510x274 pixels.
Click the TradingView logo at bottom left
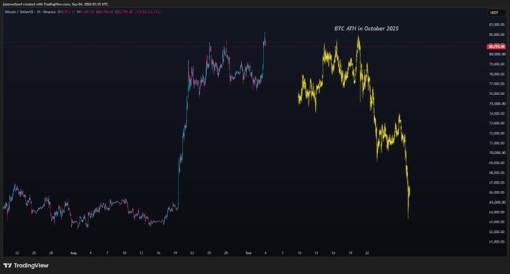pos(26,266)
